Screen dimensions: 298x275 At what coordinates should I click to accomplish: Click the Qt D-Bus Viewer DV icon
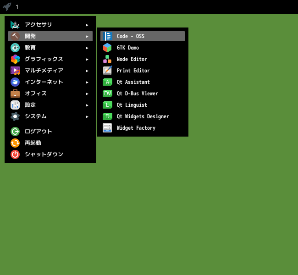(x=107, y=93)
